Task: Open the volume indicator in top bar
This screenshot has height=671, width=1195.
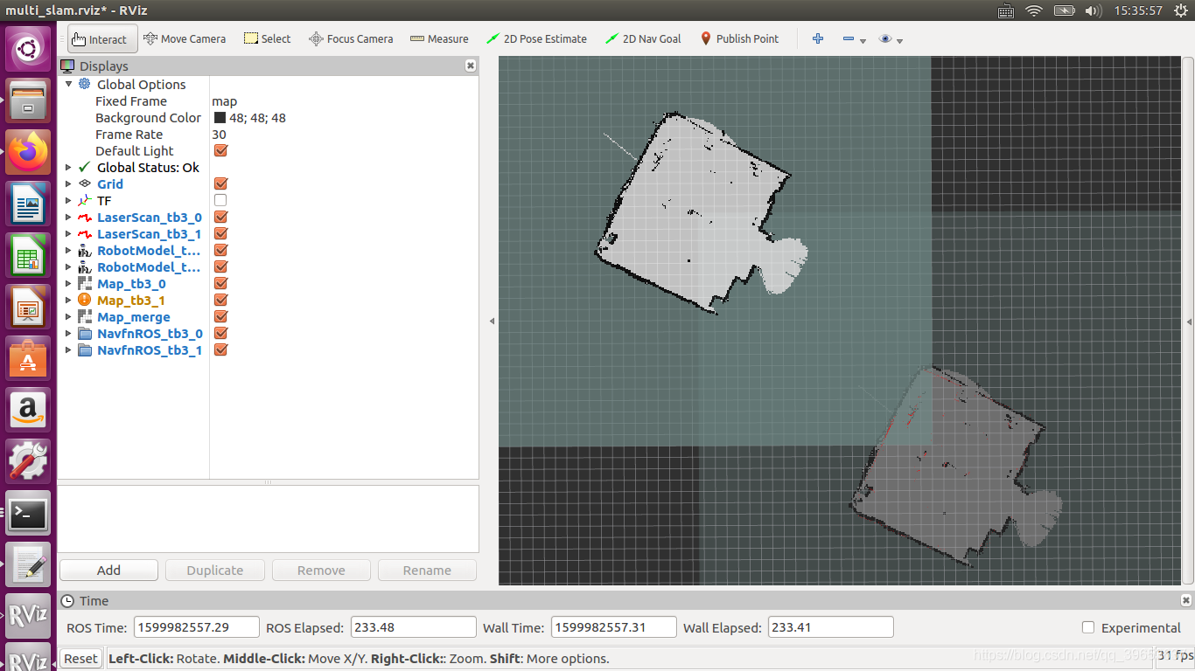Action: [1093, 10]
